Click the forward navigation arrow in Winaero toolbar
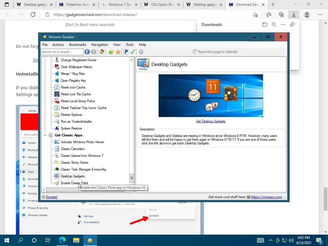The width and height of the screenshot is (328, 246). tap(94, 52)
